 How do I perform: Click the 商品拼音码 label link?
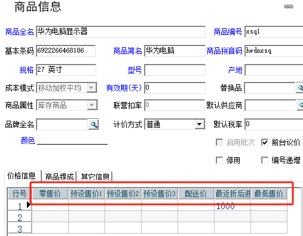click(224, 51)
